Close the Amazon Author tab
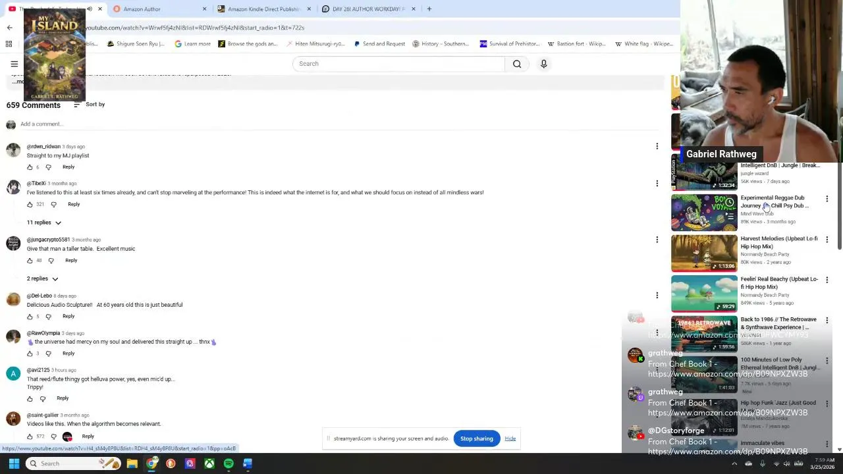The width and height of the screenshot is (843, 474). click(x=204, y=9)
